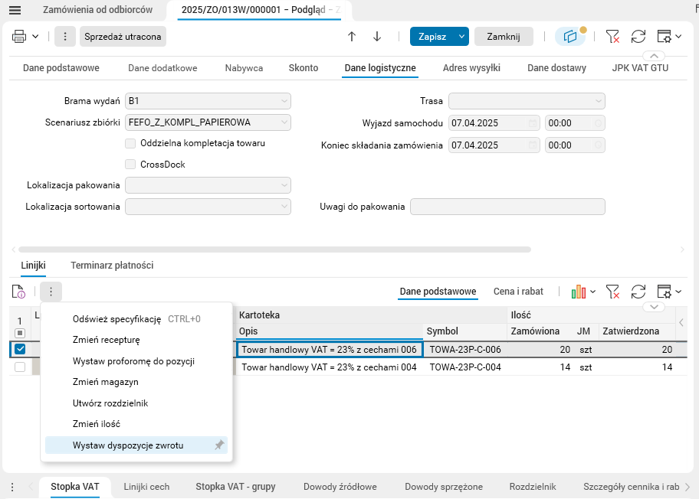Collapse header section with up chevron
The height and width of the screenshot is (499, 699).
(x=654, y=56)
